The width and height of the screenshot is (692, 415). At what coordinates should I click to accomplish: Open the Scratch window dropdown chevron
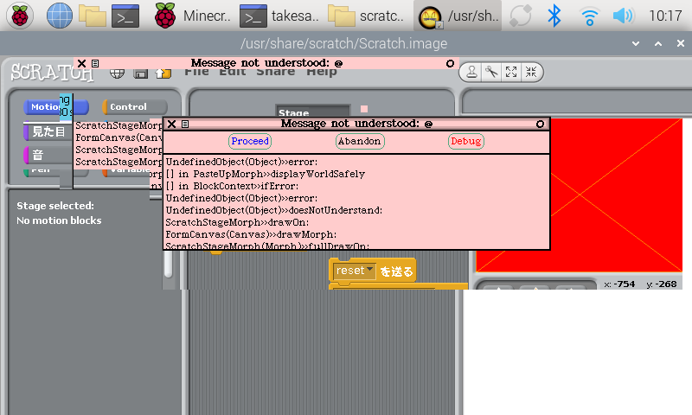[x=636, y=43]
